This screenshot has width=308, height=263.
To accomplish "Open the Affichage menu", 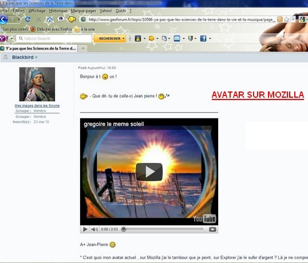I will pyautogui.click(x=37, y=11).
